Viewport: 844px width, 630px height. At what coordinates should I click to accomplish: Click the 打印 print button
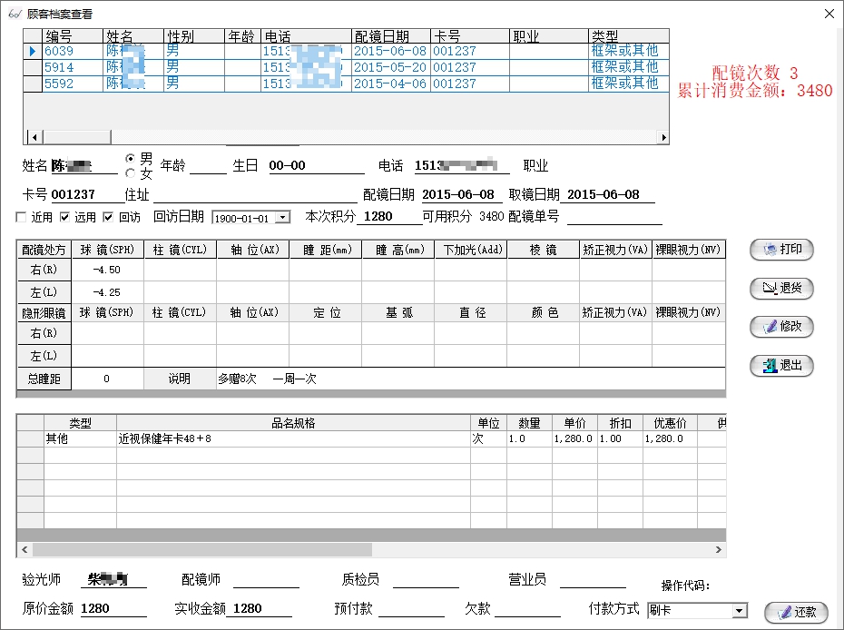pyautogui.click(x=781, y=250)
